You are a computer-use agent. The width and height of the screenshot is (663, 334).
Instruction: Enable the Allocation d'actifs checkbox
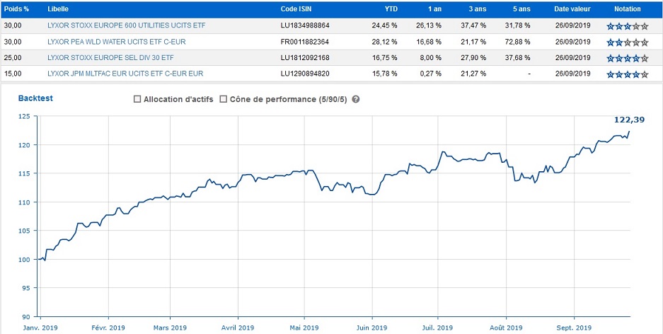tap(137, 99)
